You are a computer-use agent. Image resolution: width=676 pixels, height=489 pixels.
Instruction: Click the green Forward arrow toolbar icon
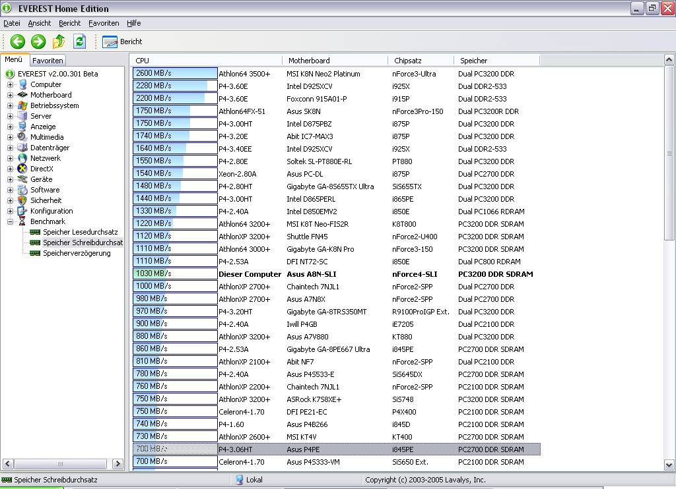click(x=38, y=42)
